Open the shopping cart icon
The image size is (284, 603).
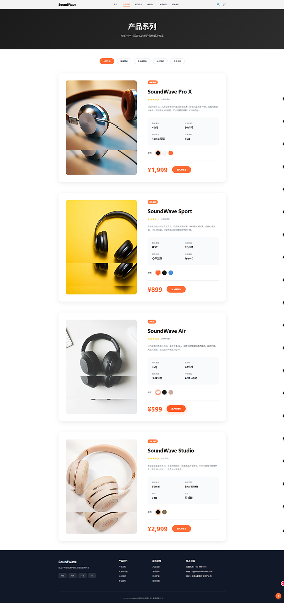(x=224, y=5)
